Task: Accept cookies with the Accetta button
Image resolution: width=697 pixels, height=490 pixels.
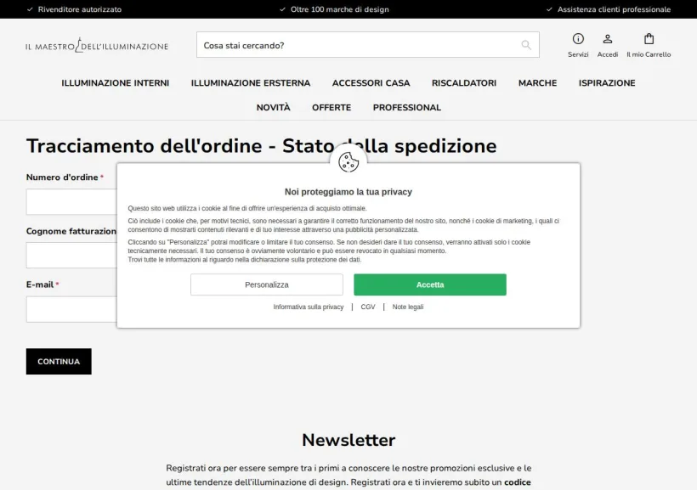Action: [430, 284]
